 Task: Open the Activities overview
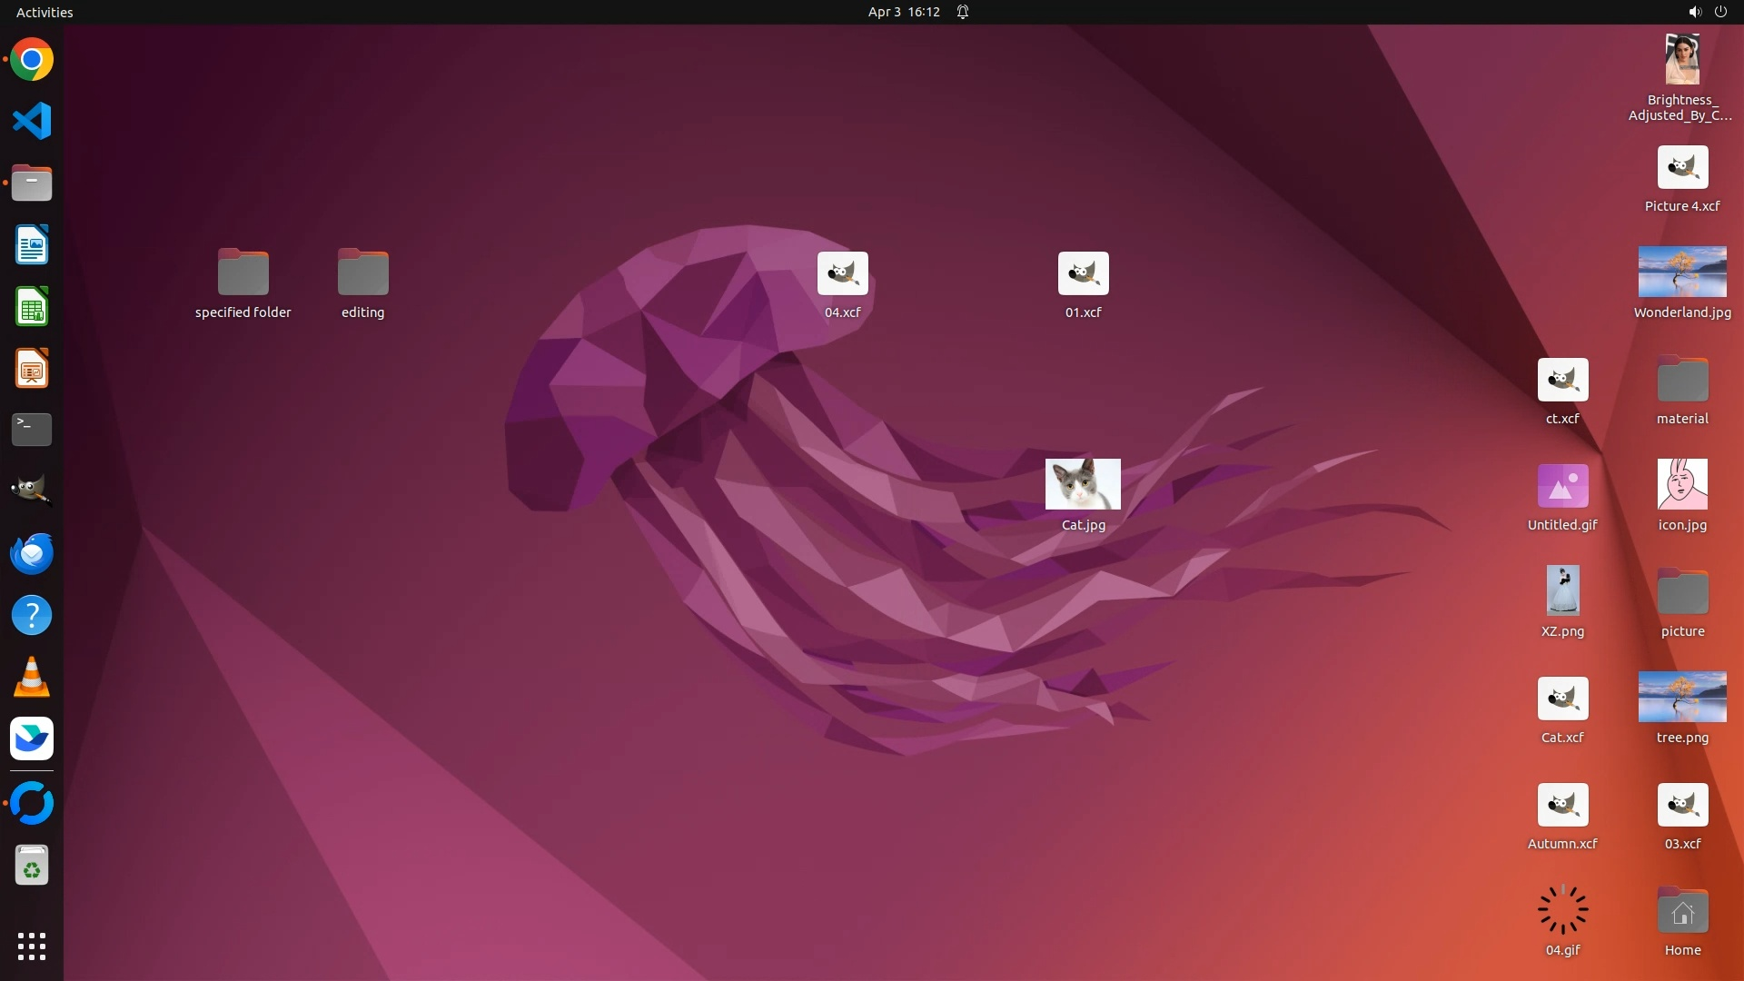click(x=45, y=12)
